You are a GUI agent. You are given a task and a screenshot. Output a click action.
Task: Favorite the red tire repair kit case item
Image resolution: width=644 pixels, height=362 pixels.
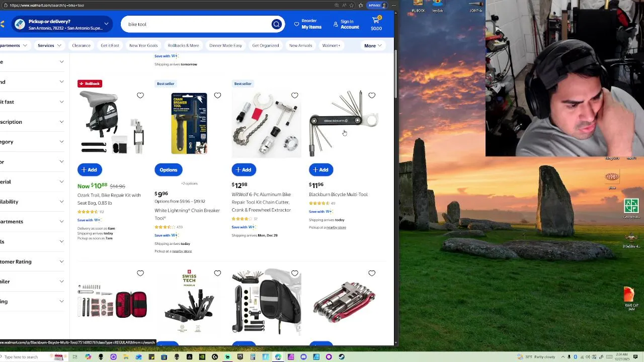pyautogui.click(x=140, y=273)
